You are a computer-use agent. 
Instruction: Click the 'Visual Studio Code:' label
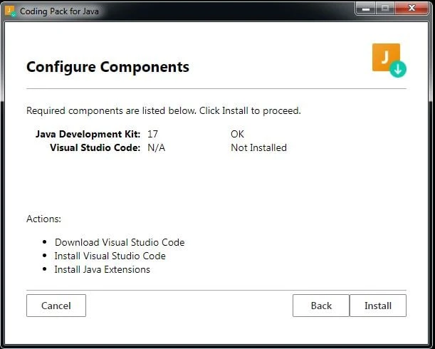[95, 147]
